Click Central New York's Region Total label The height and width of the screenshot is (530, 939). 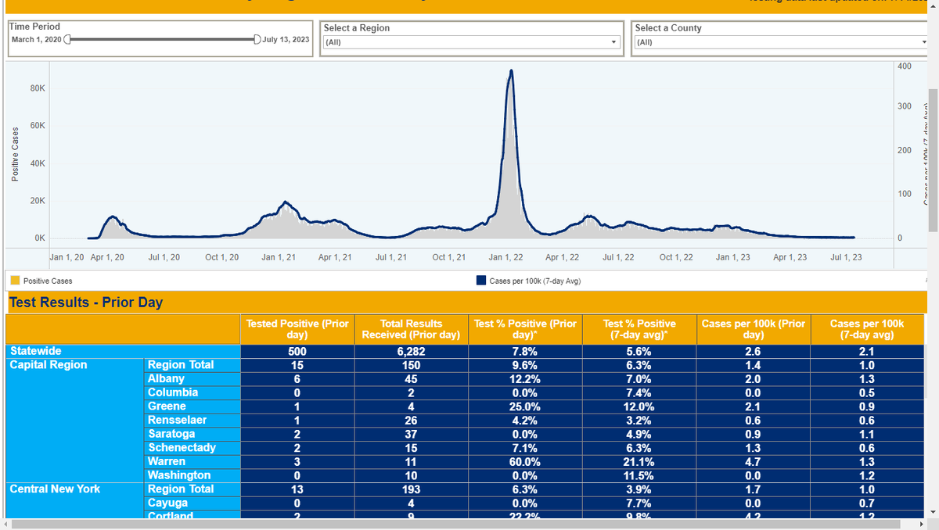[181, 489]
